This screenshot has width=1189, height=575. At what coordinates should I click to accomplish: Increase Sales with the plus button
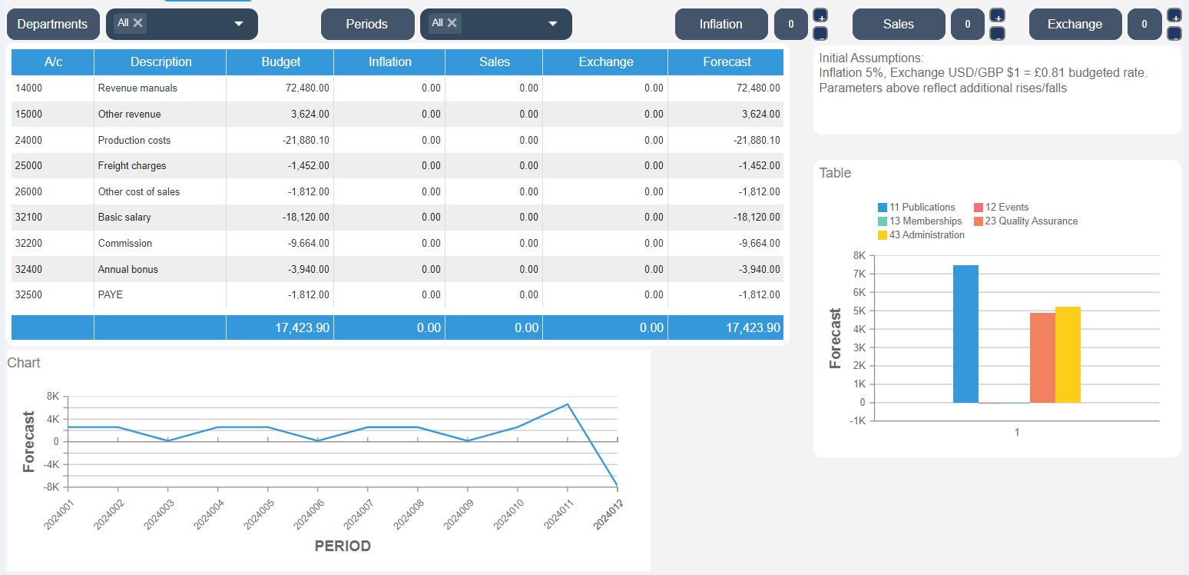tap(997, 16)
